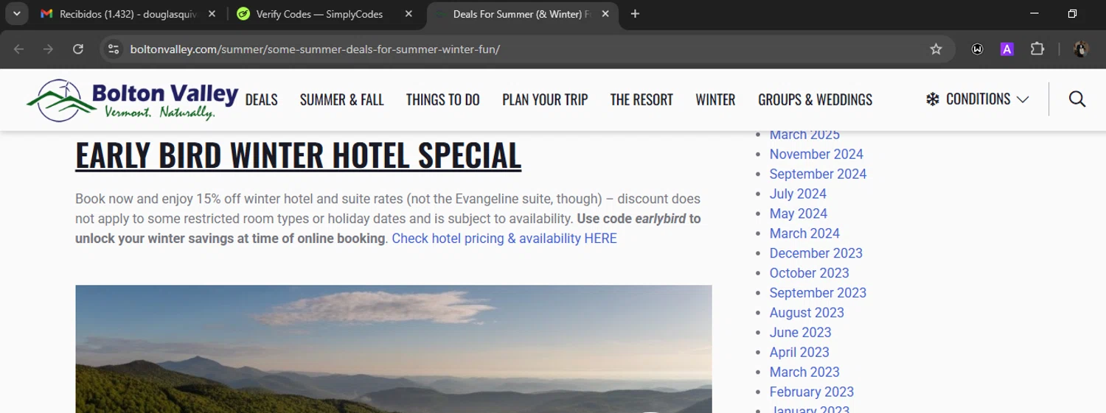Open Early Bird Winter Hotel Special heading link
Screen dimensions: 1106x413
[299, 155]
